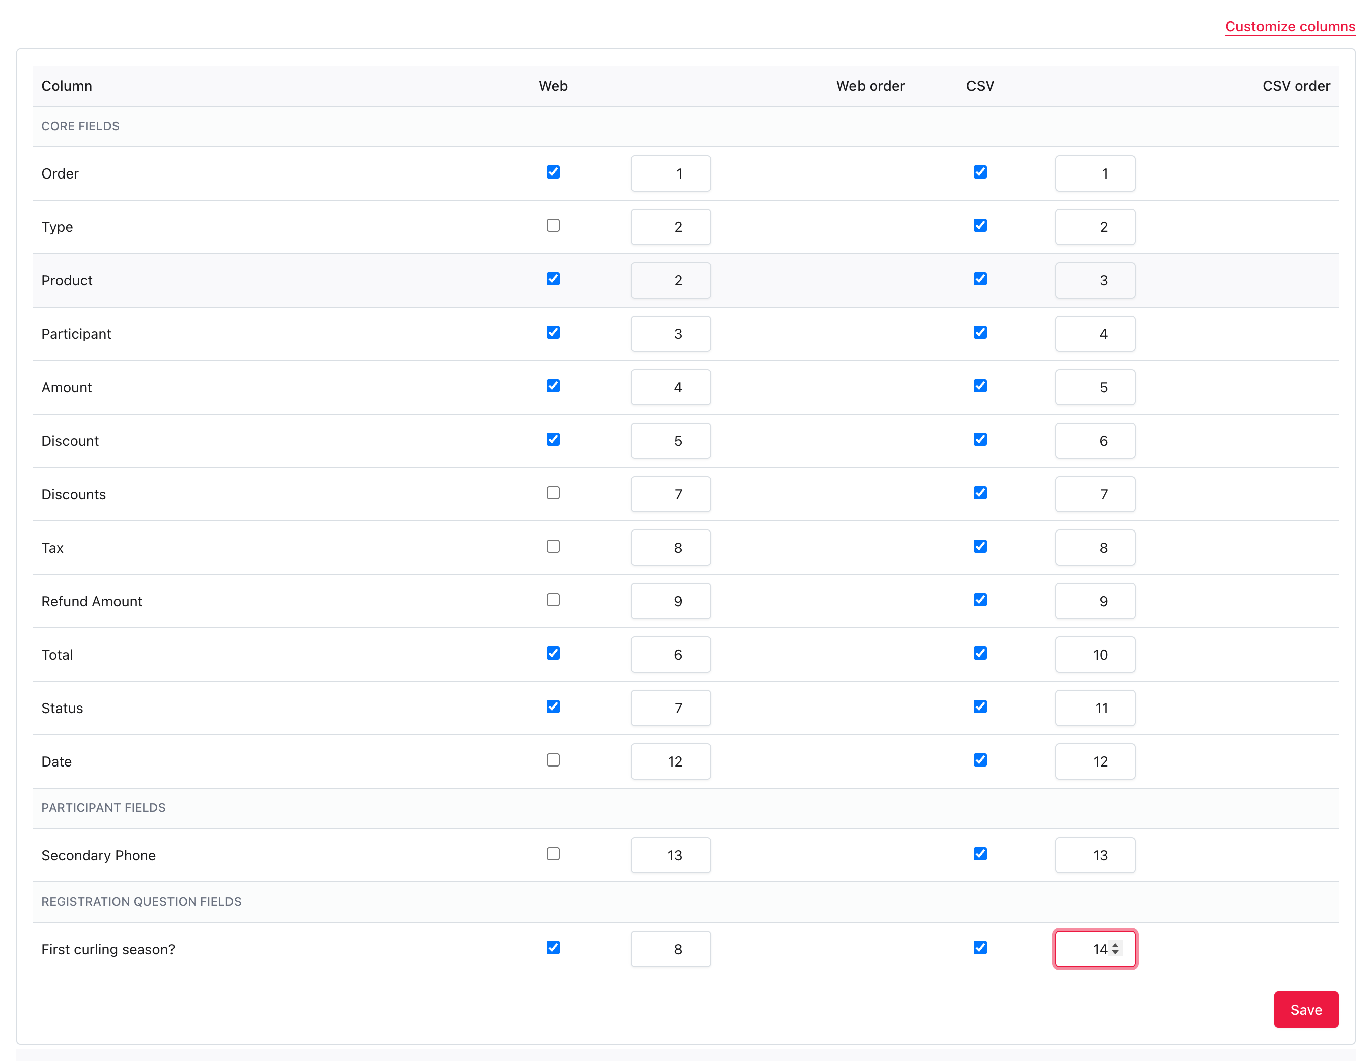The height and width of the screenshot is (1061, 1372).
Task: Focus Web order field for Total
Action: click(x=670, y=654)
